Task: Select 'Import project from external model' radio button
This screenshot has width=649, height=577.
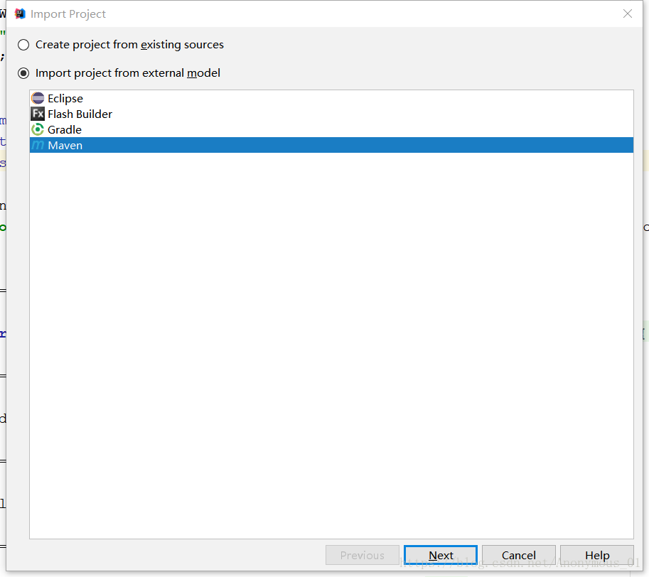Action: coord(23,73)
